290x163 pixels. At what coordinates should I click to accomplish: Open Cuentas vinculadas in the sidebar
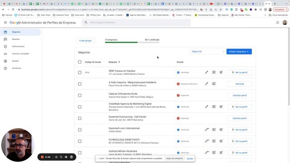(x=20, y=53)
